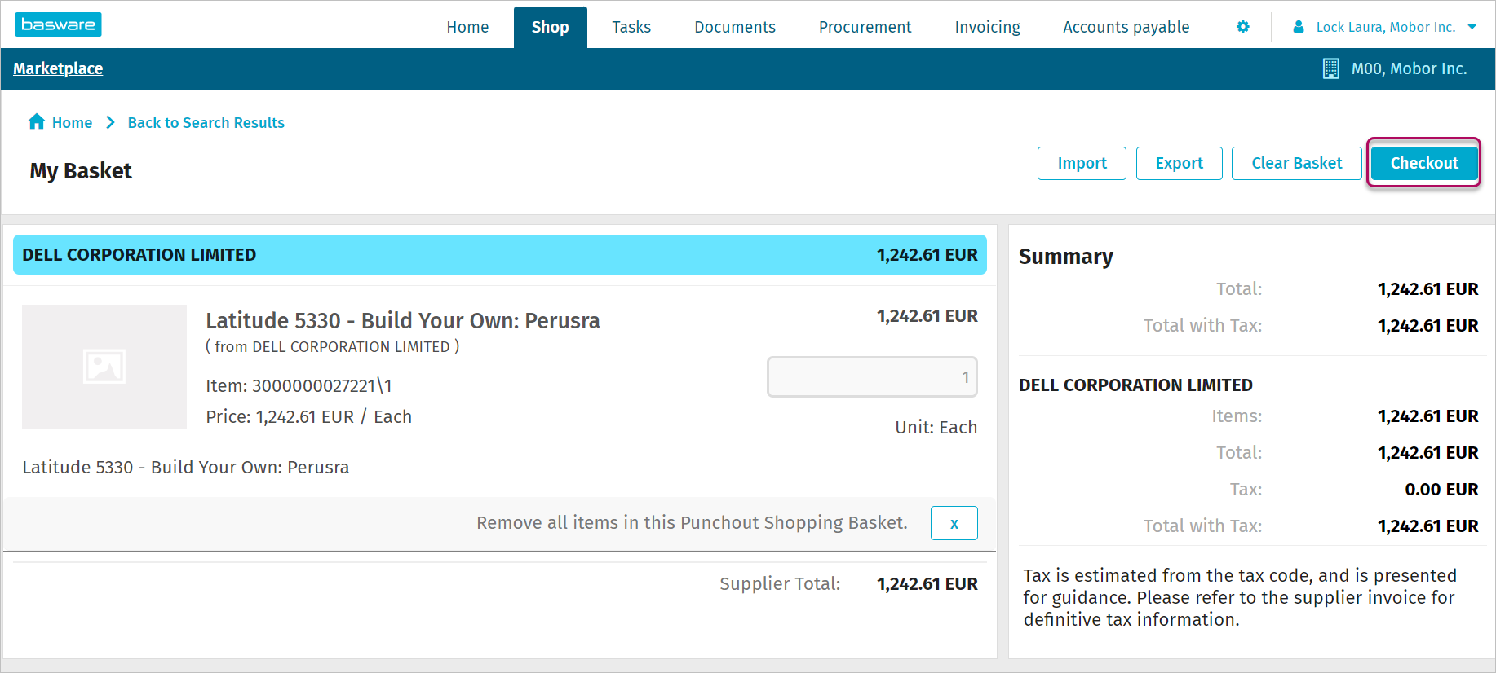Click the DELL CORPORATION LIMITED basket header
This screenshot has width=1496, height=673.
(500, 255)
